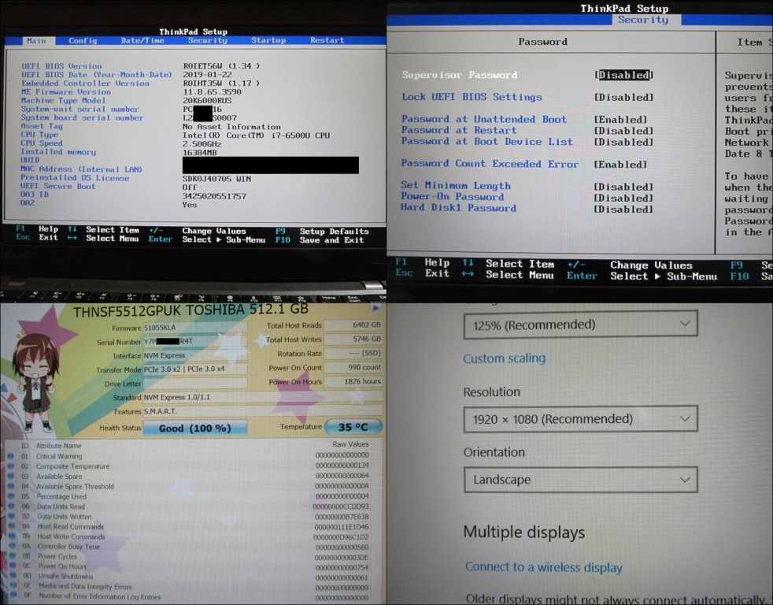Open the Main tab in ThinkPad Setup

[36, 41]
